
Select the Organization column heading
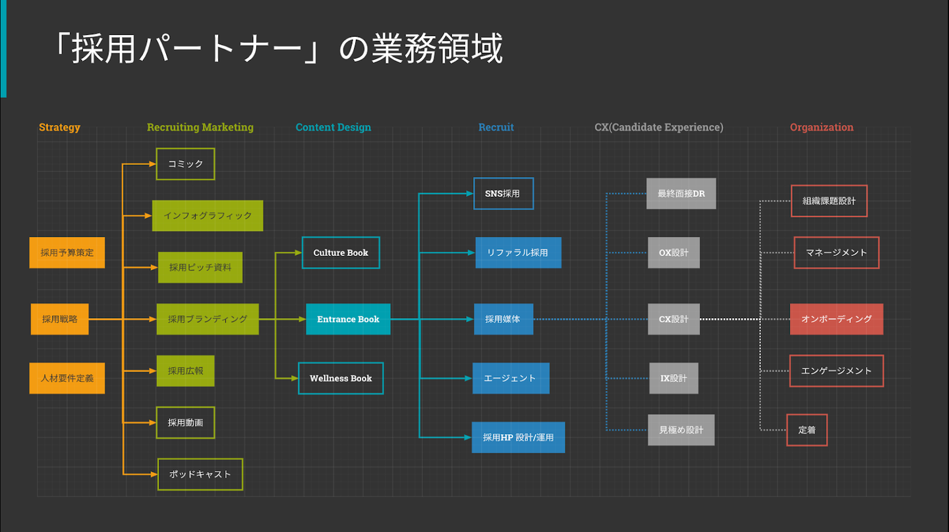point(822,127)
